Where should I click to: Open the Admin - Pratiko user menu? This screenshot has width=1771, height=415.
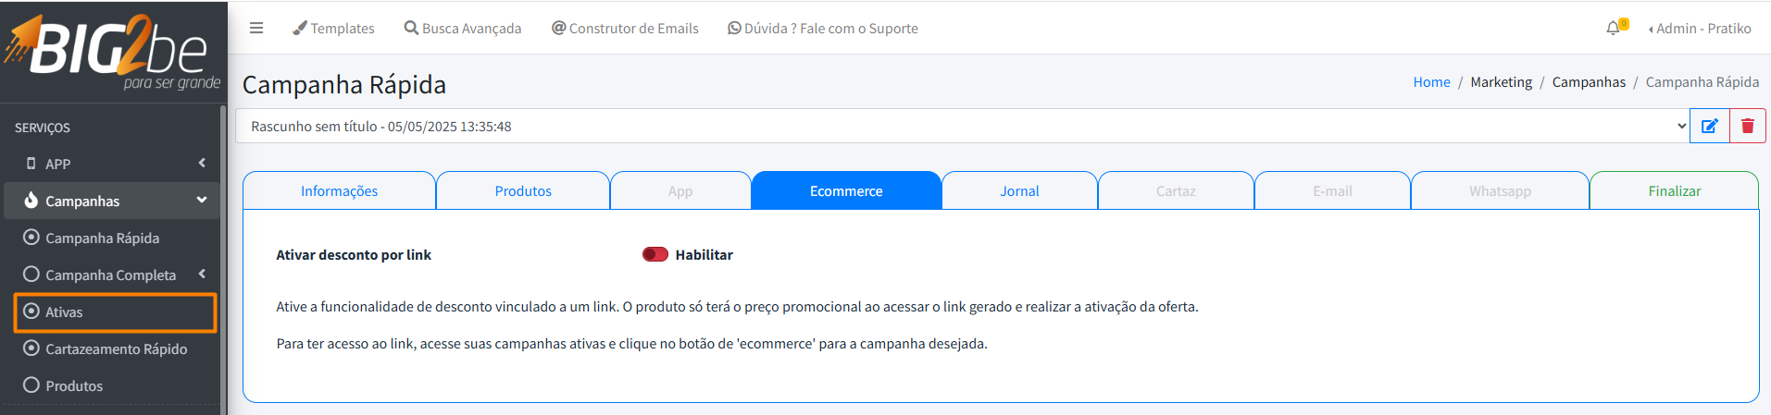(1700, 28)
